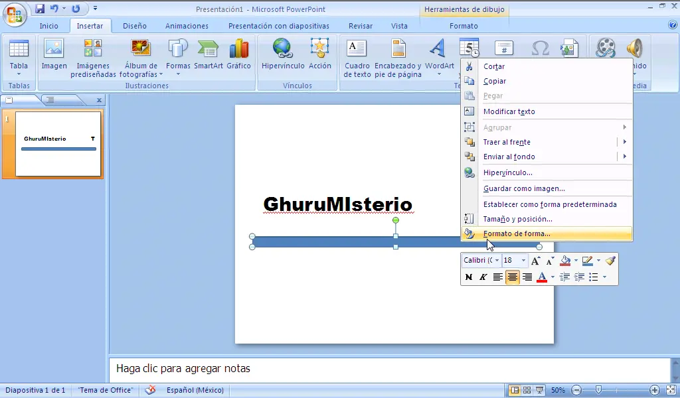Viewport: 680px width, 398px height.
Task: Fit slide to current window
Action: click(x=671, y=390)
